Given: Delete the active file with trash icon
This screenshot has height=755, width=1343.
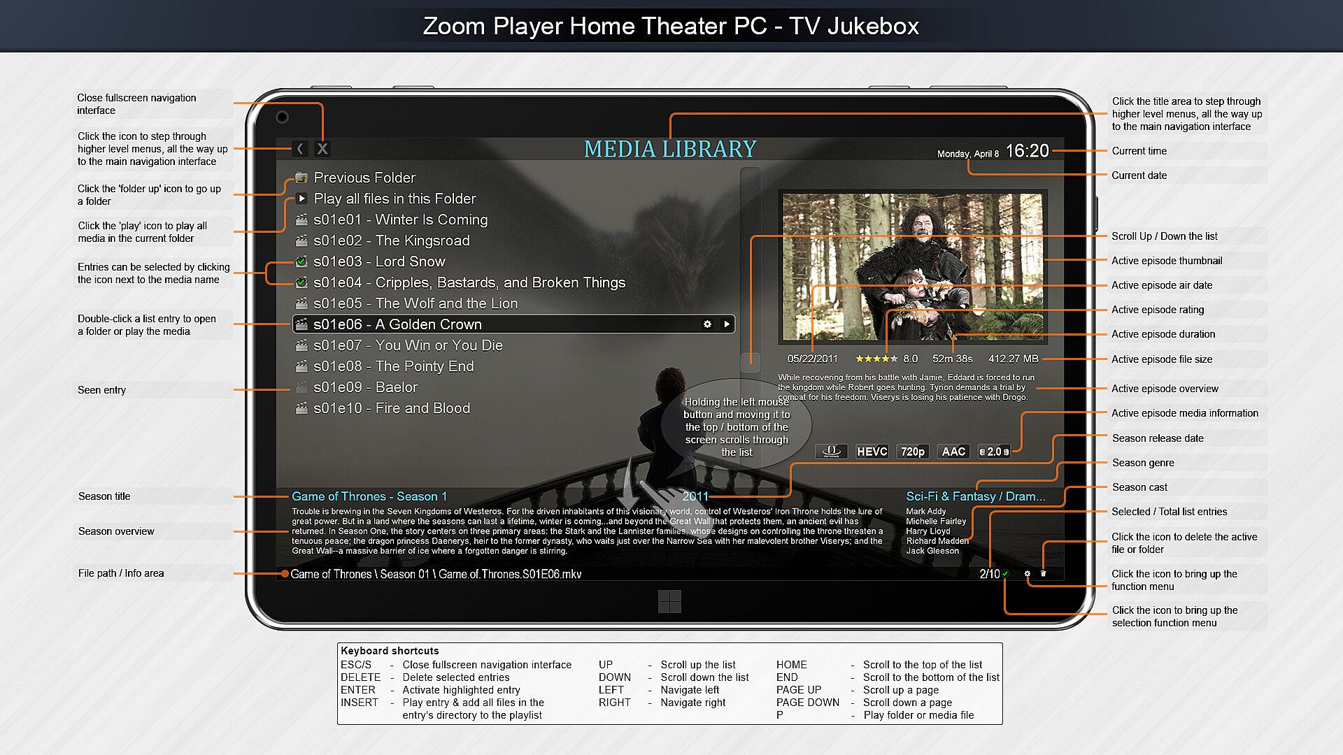Looking at the screenshot, I should 1043,573.
